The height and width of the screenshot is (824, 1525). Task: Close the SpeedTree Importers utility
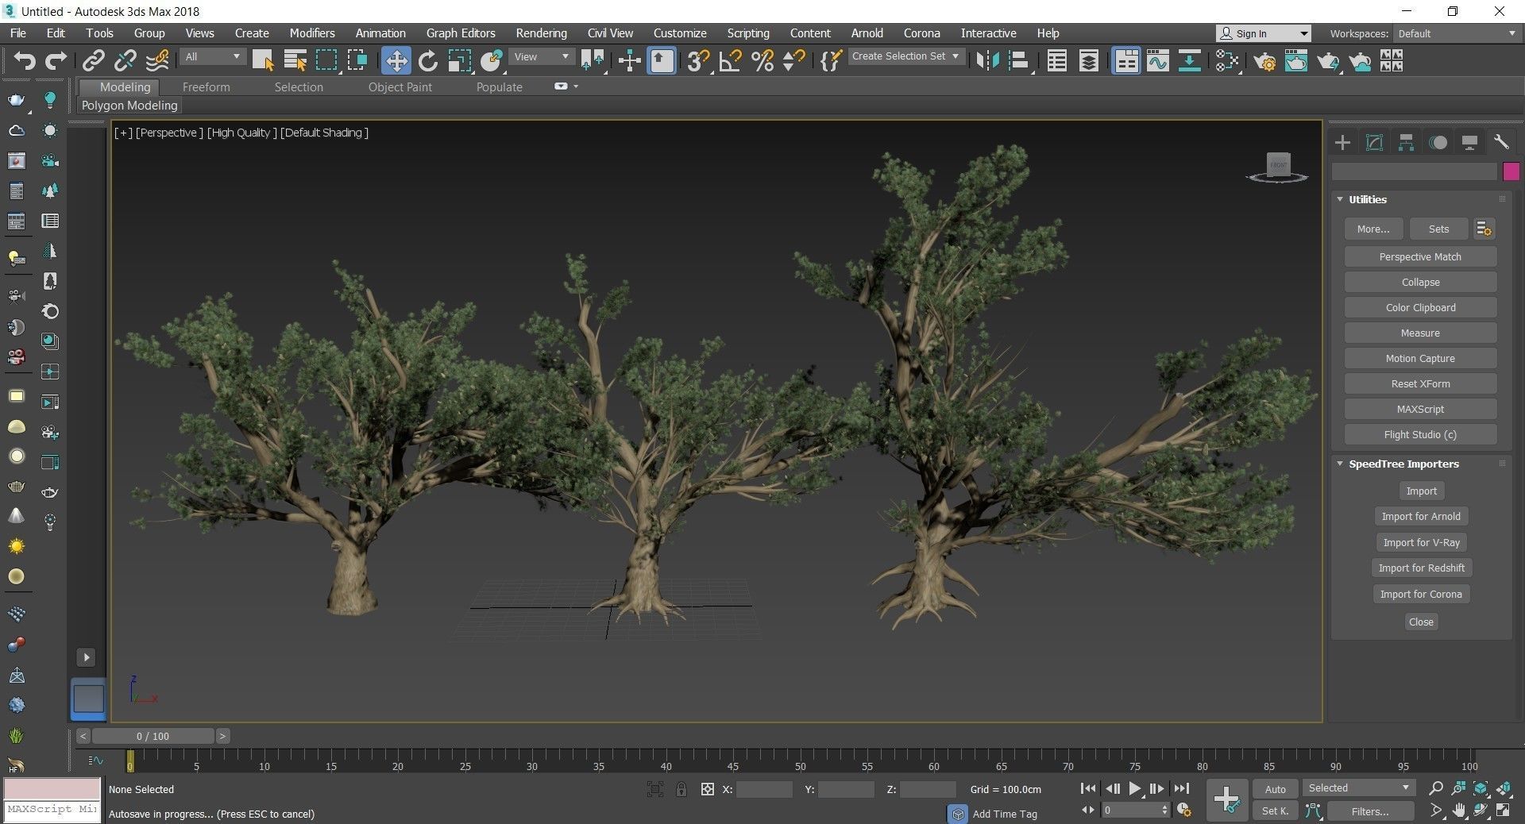1421,622
